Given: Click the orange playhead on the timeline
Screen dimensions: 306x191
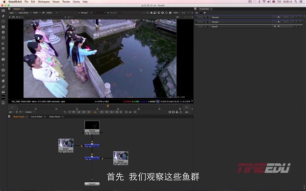Looking at the screenshot, I should (108, 106).
